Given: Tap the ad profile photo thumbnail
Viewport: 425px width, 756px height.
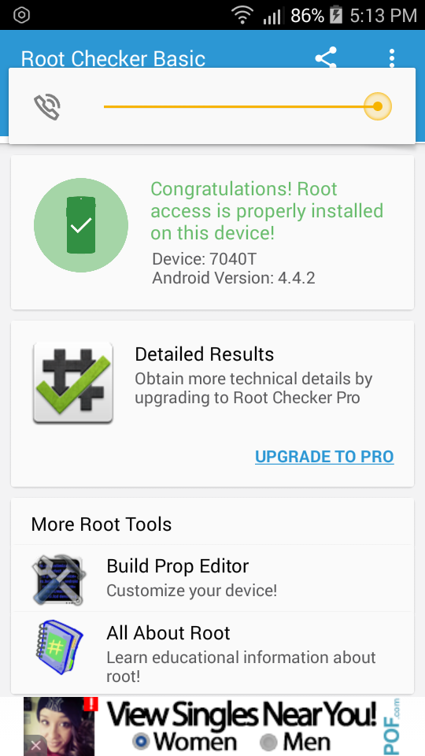Looking at the screenshot, I should click(x=60, y=726).
